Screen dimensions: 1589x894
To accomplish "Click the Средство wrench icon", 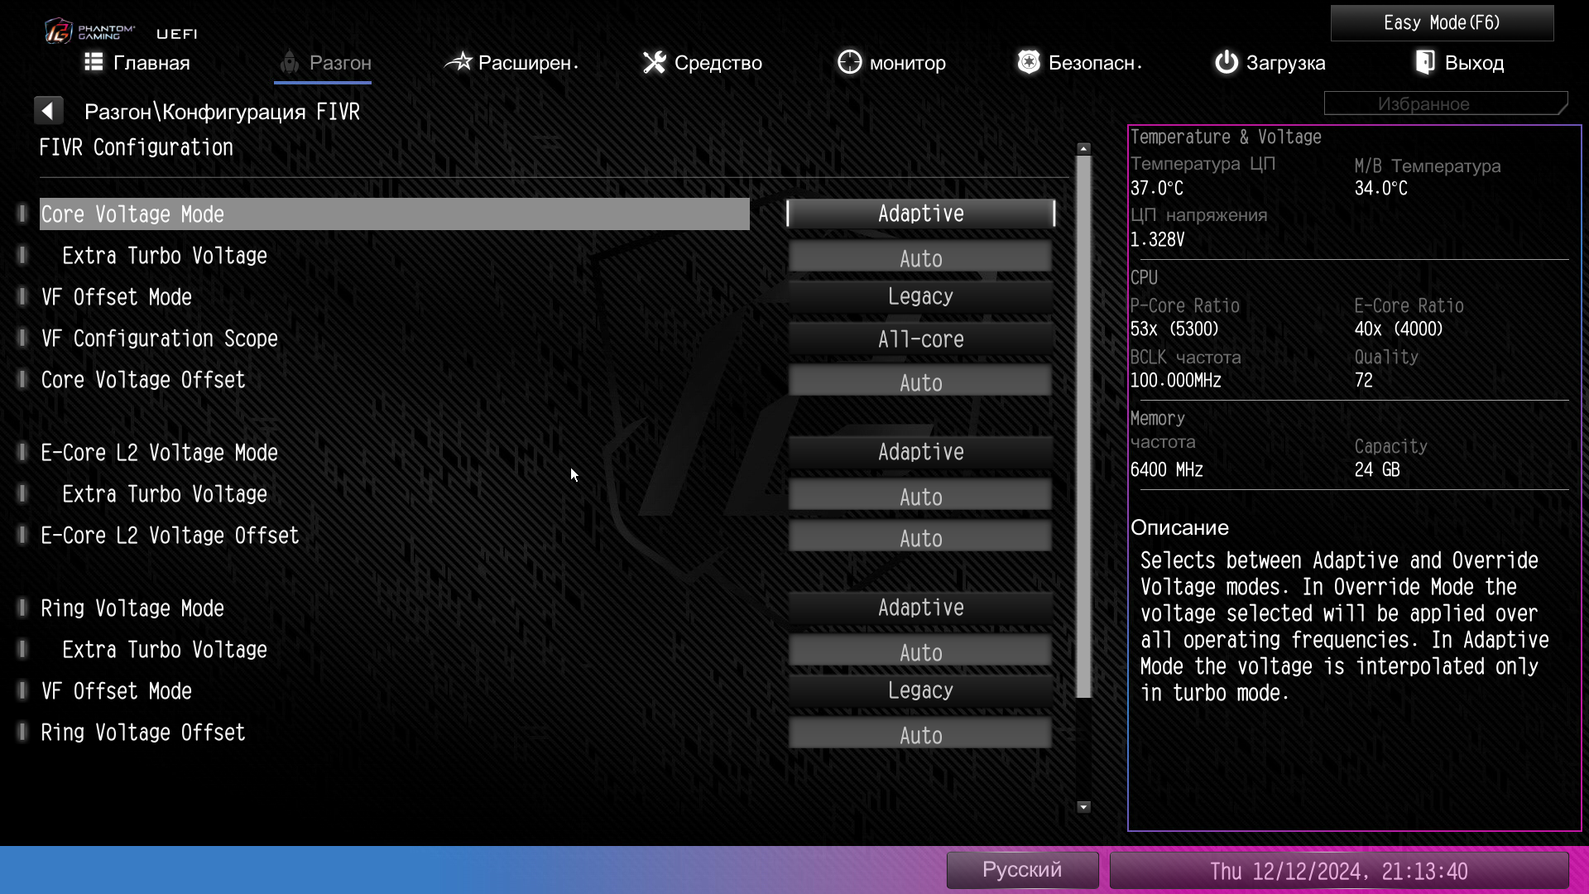I will click(x=655, y=62).
